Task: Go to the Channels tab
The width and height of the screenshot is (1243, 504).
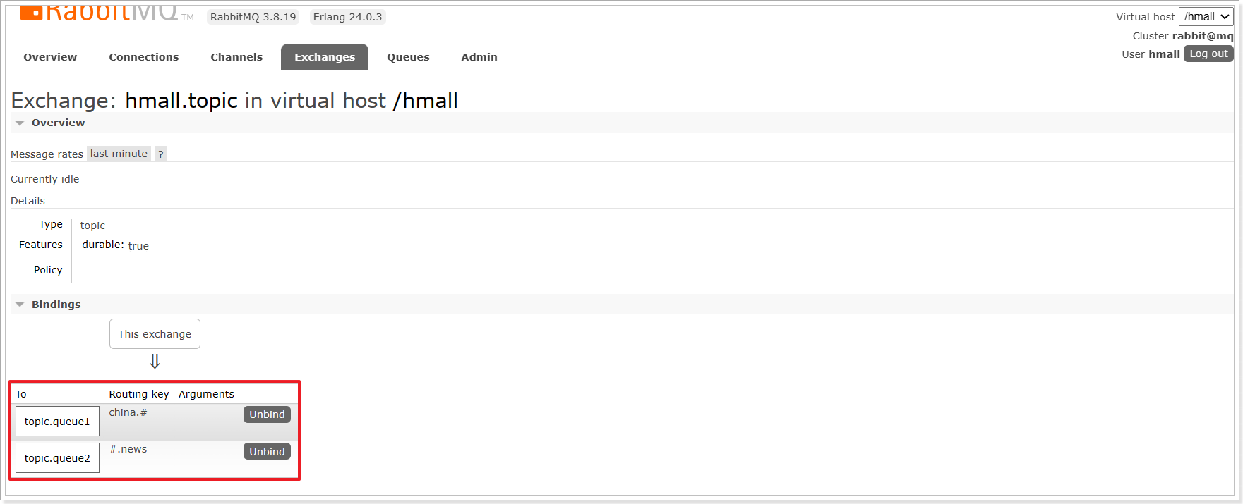Action: coord(236,57)
